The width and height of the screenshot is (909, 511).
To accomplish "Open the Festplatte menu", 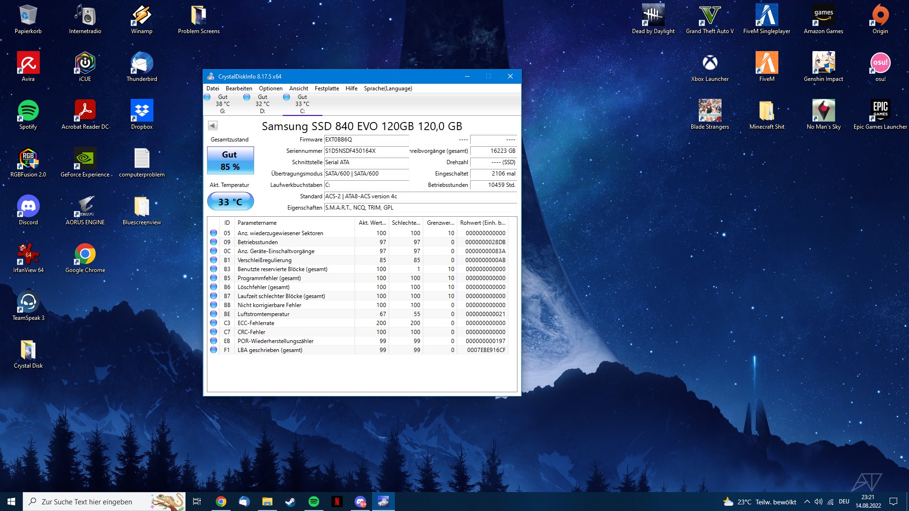I will point(327,88).
